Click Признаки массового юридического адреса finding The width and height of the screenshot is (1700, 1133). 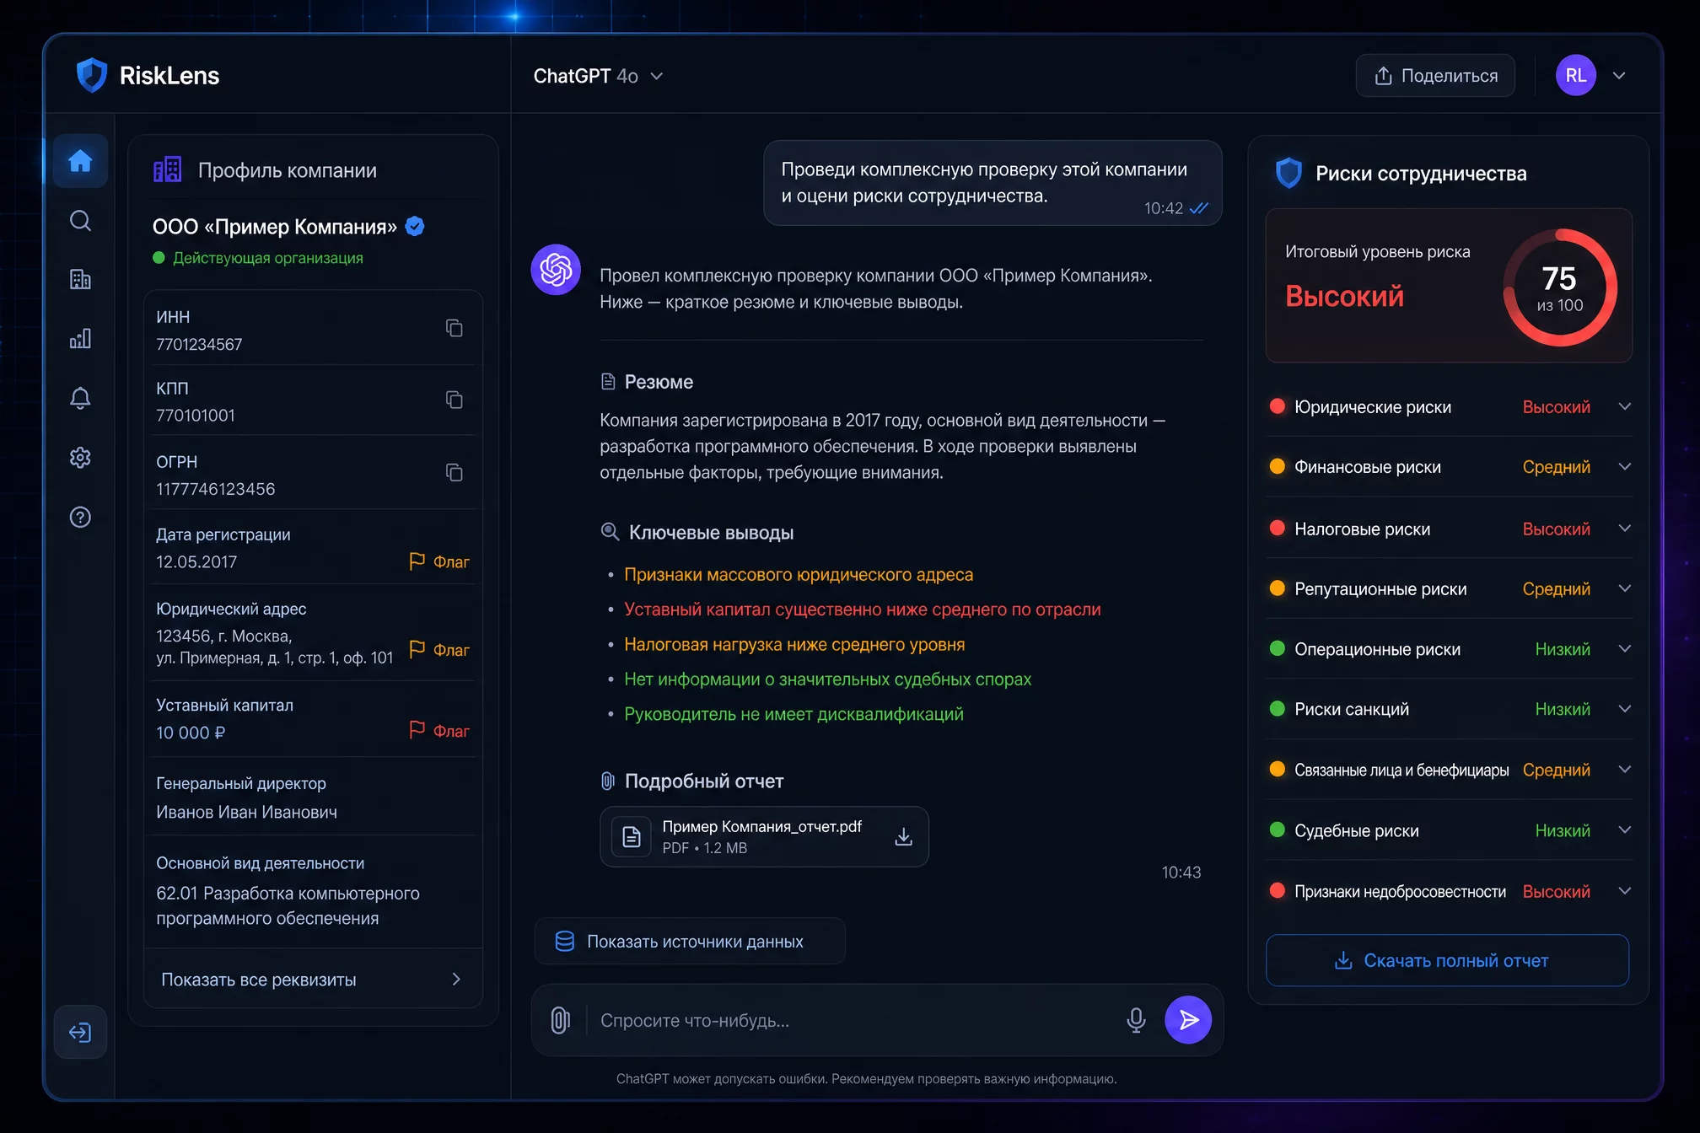click(x=799, y=574)
